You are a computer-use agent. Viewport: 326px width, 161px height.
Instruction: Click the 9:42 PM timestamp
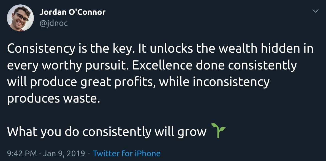22,154
